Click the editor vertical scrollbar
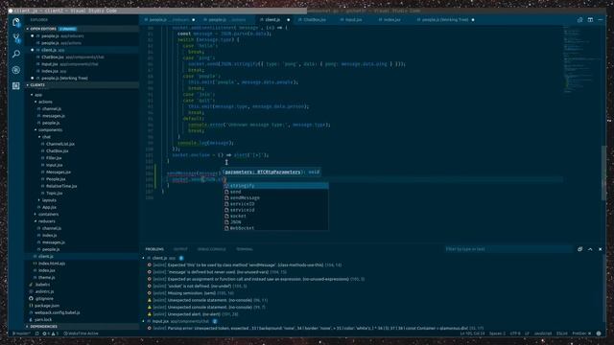 (x=604, y=172)
